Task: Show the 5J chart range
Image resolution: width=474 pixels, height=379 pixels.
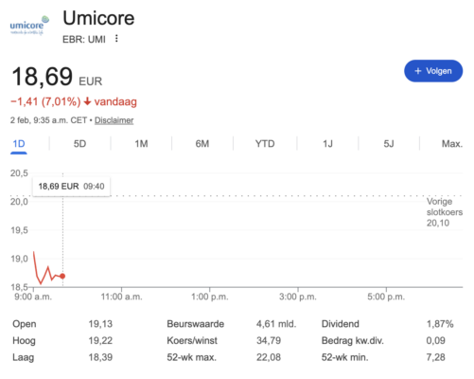Action: pyautogui.click(x=389, y=144)
